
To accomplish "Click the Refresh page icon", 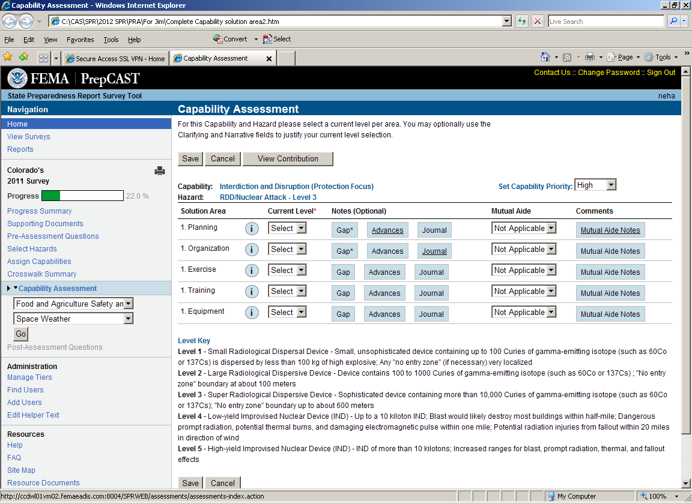I will click(521, 22).
